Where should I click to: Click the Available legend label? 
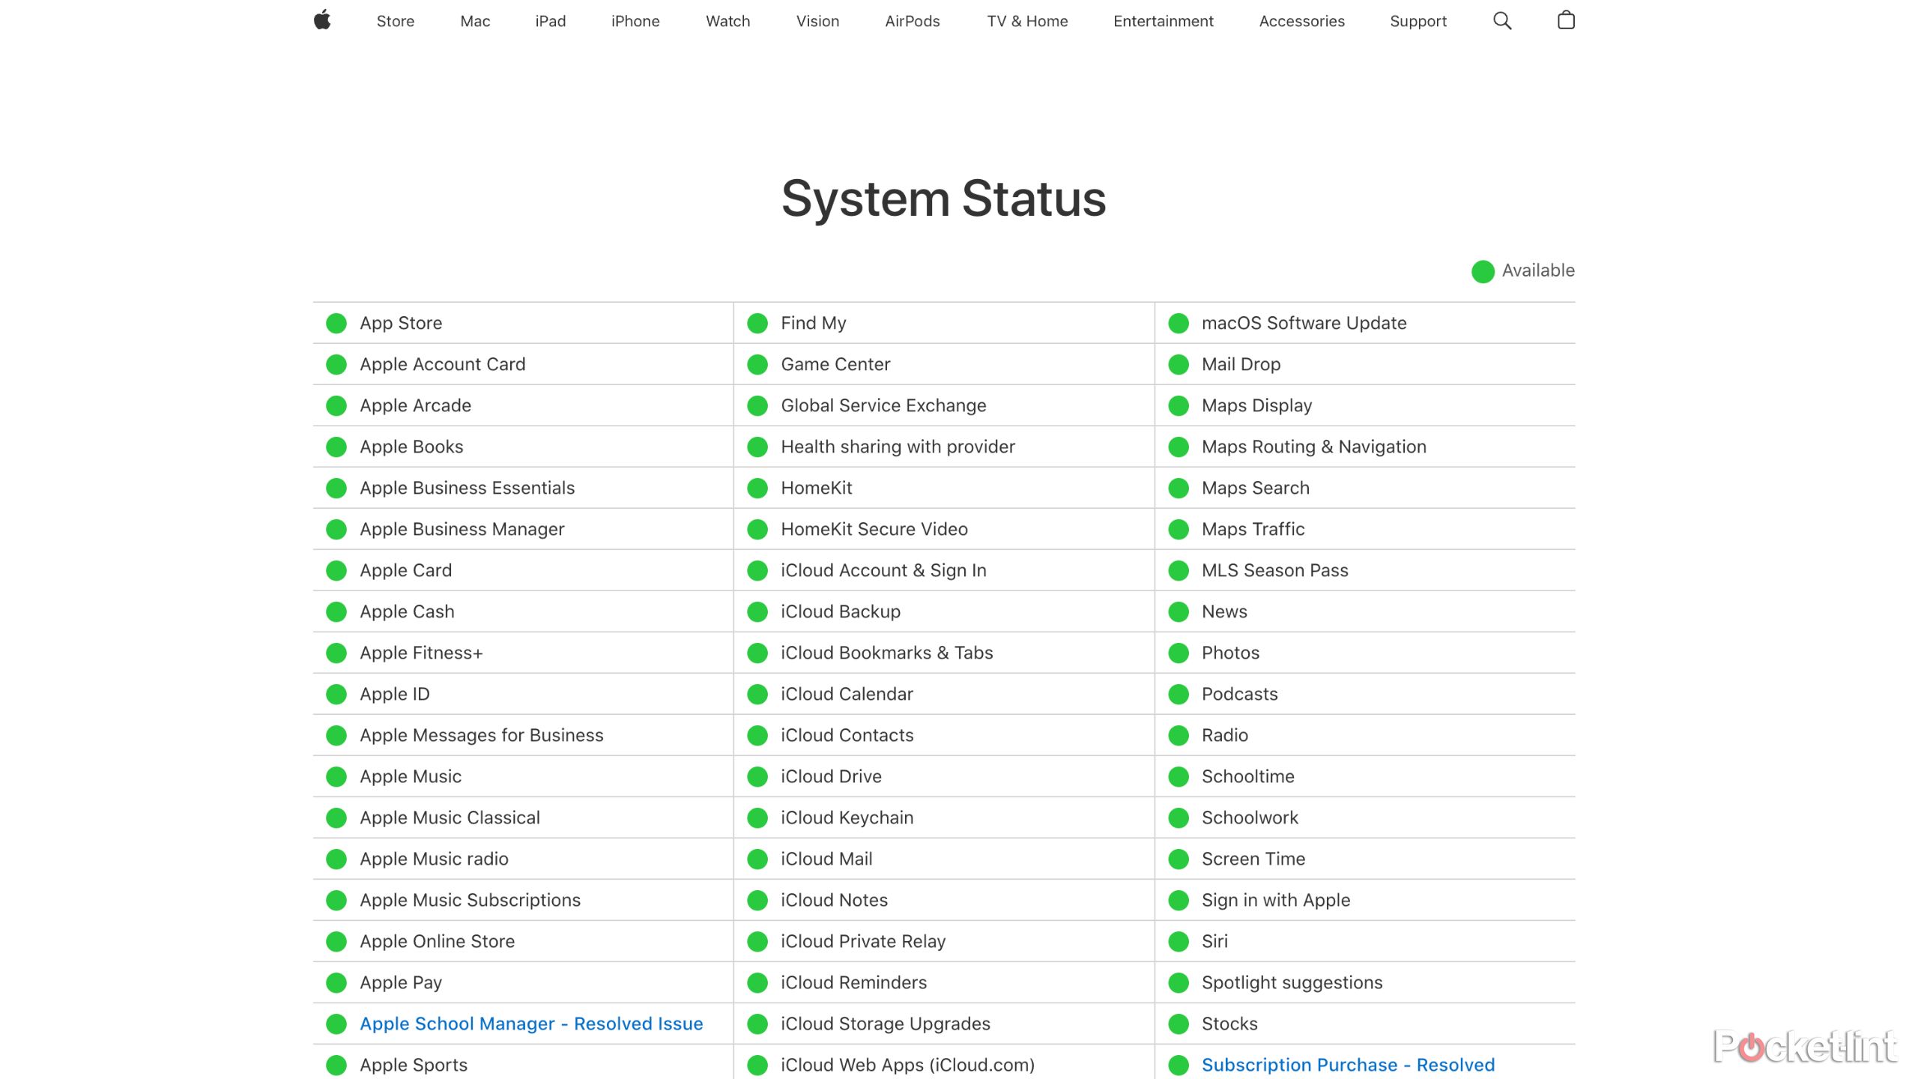point(1538,270)
